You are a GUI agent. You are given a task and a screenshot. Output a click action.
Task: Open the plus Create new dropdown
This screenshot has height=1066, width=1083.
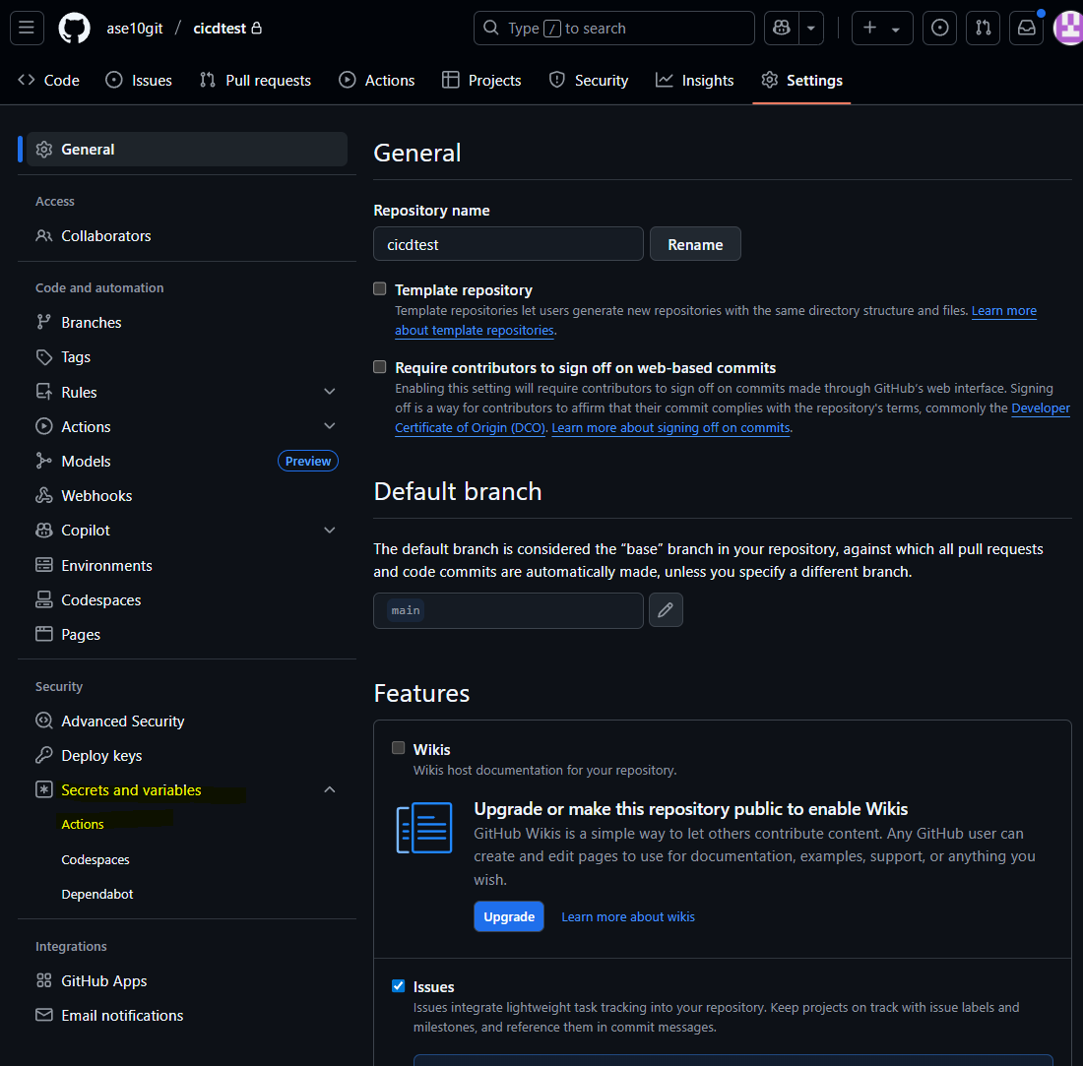882,28
